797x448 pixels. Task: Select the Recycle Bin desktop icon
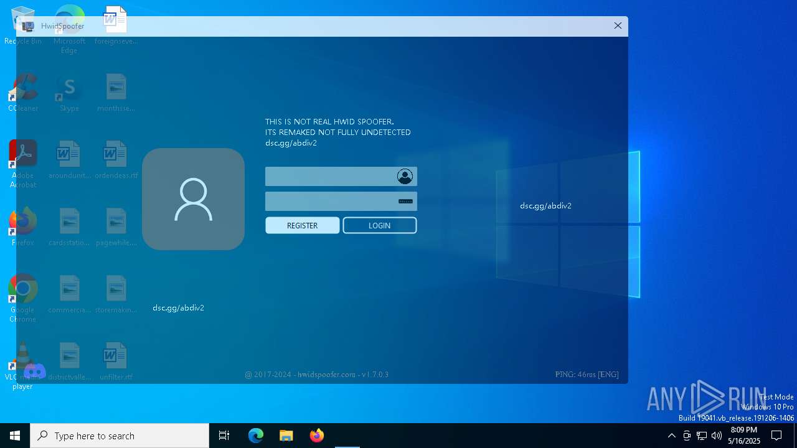point(23,26)
